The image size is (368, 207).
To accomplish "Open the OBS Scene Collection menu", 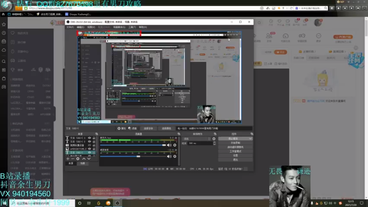I will (x=119, y=27).
